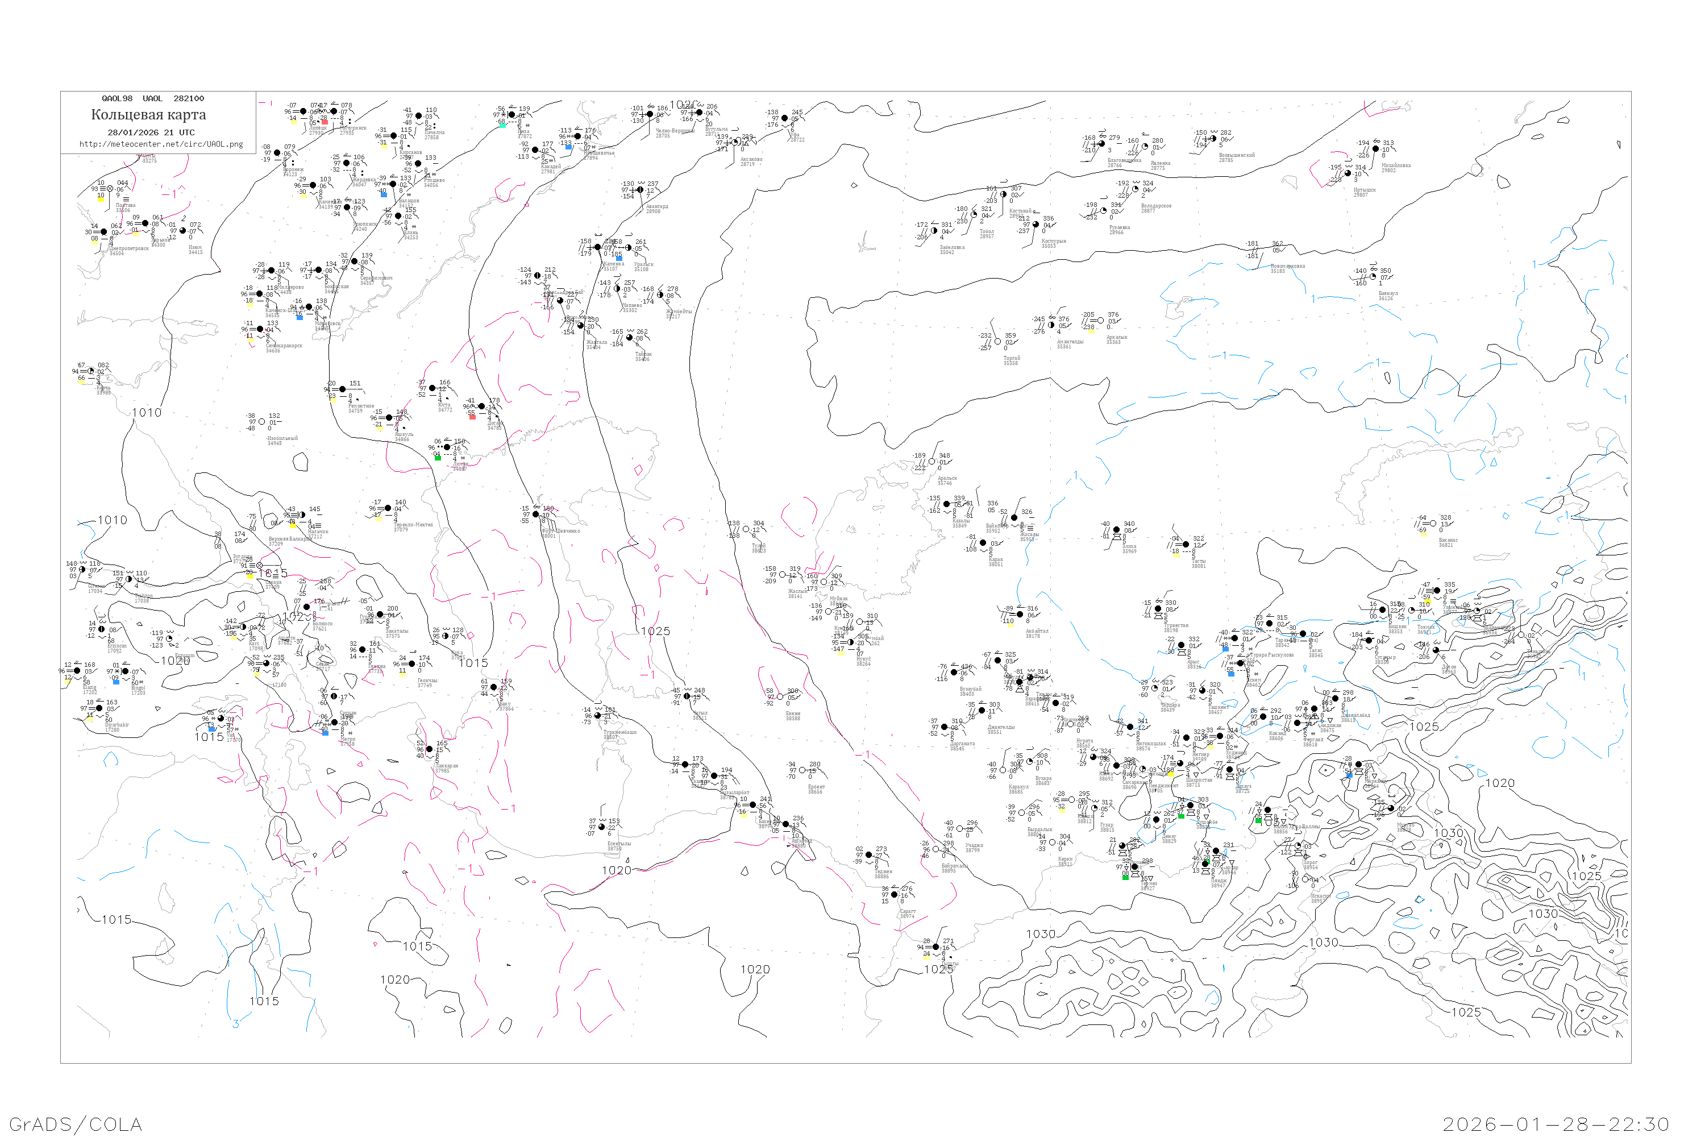Click the QAOL98 UAOL 282100 header code
1705x1137 pixels.
pos(153,98)
